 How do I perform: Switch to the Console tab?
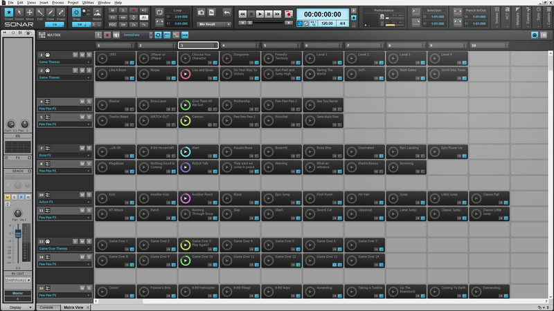[46, 307]
